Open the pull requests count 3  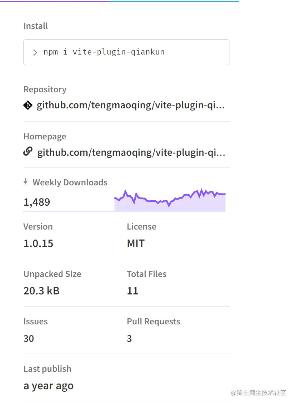coord(129,338)
